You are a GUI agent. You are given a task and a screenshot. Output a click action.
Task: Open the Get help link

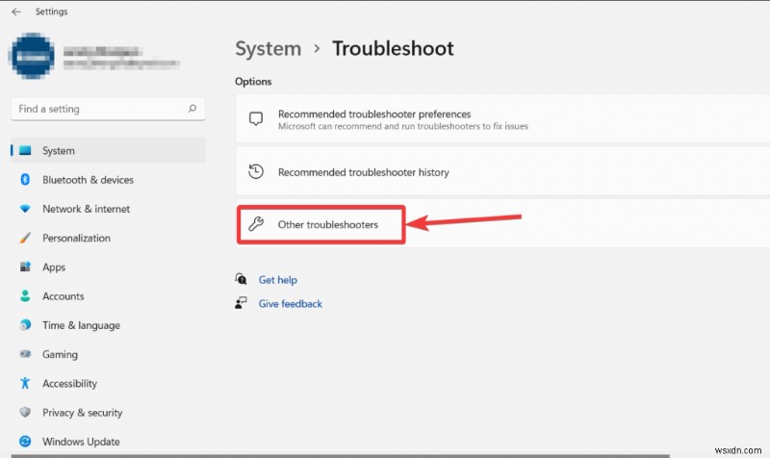[278, 280]
